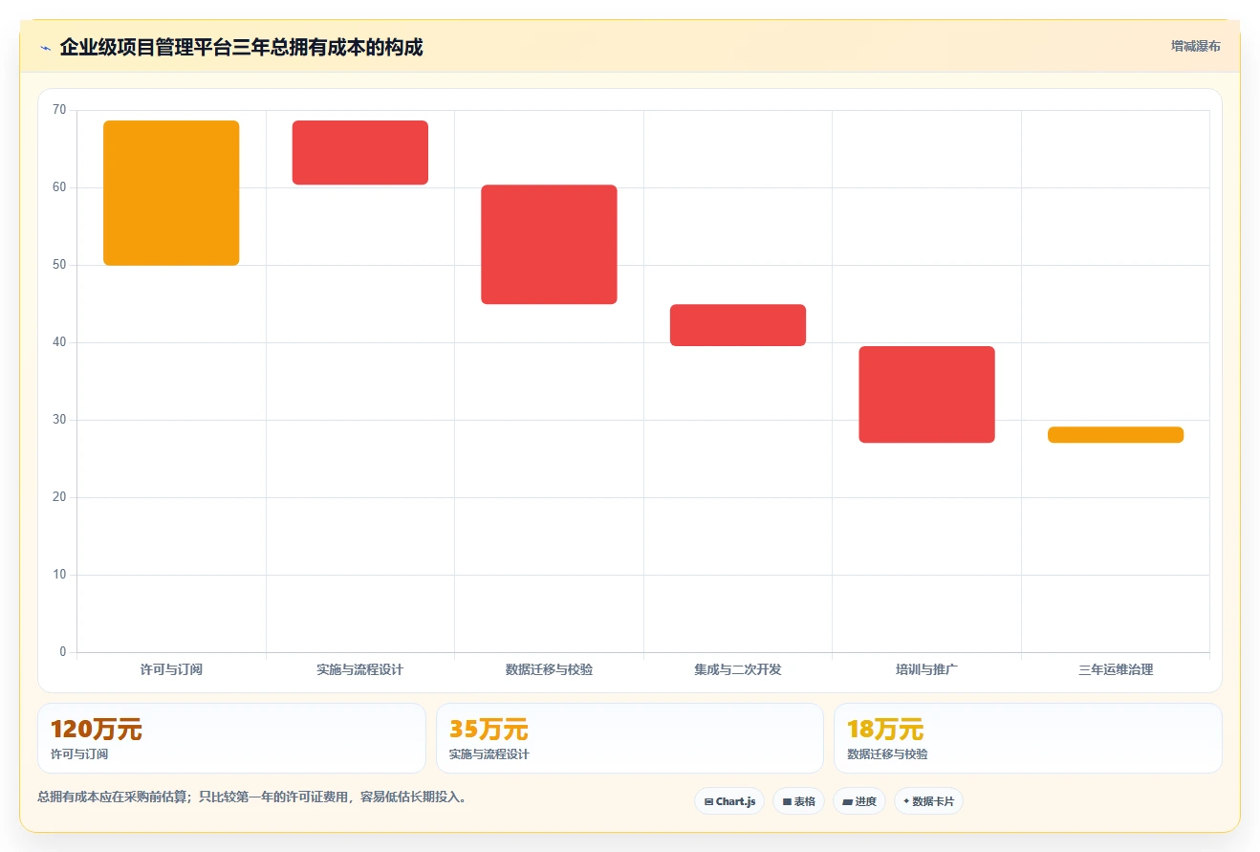Select the Chart.js tag pill
This screenshot has width=1260, height=852.
(x=729, y=801)
